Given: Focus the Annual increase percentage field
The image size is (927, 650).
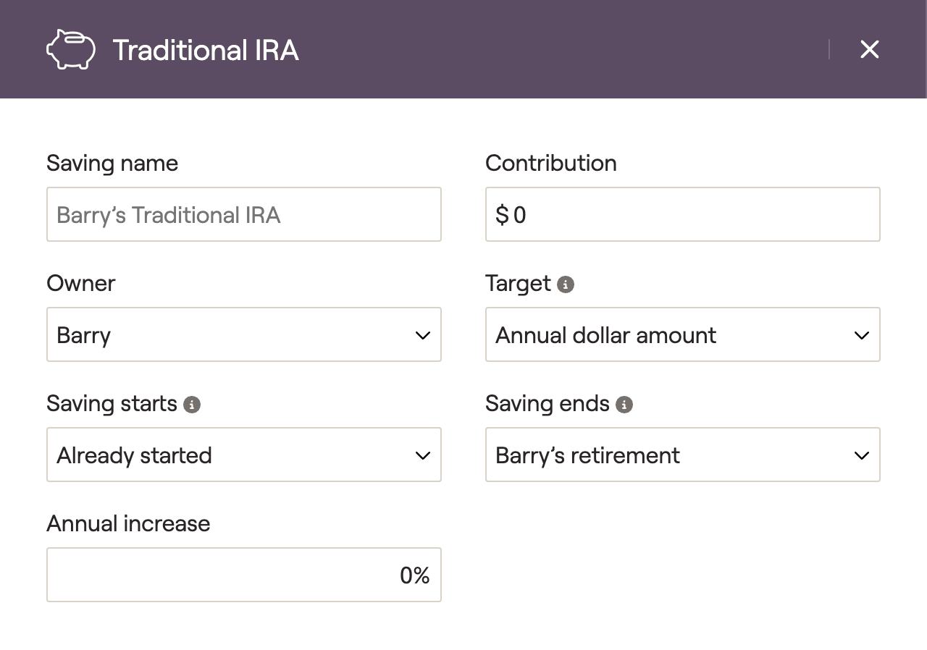Looking at the screenshot, I should 244,575.
